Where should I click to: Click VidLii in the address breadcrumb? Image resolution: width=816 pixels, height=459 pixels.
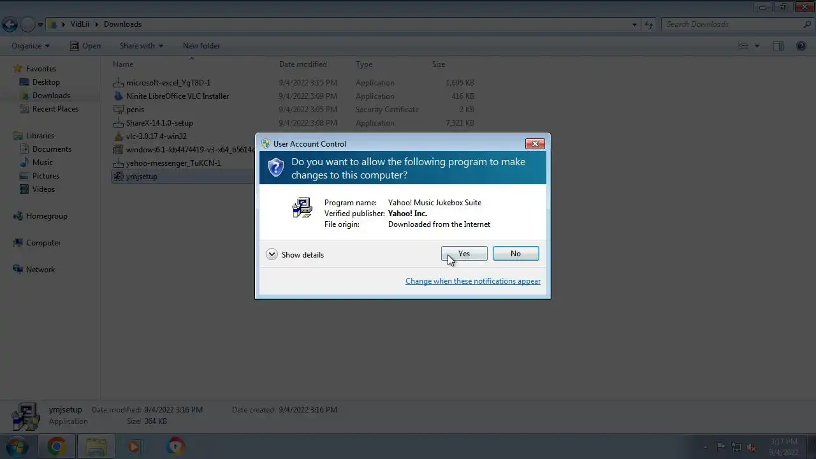click(x=80, y=24)
